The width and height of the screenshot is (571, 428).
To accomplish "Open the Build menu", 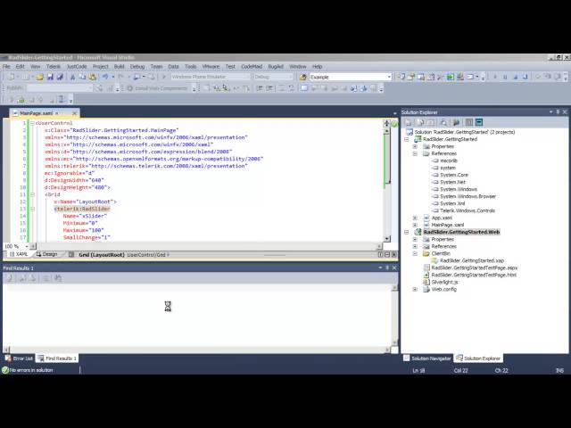I will pyautogui.click(x=119, y=67).
